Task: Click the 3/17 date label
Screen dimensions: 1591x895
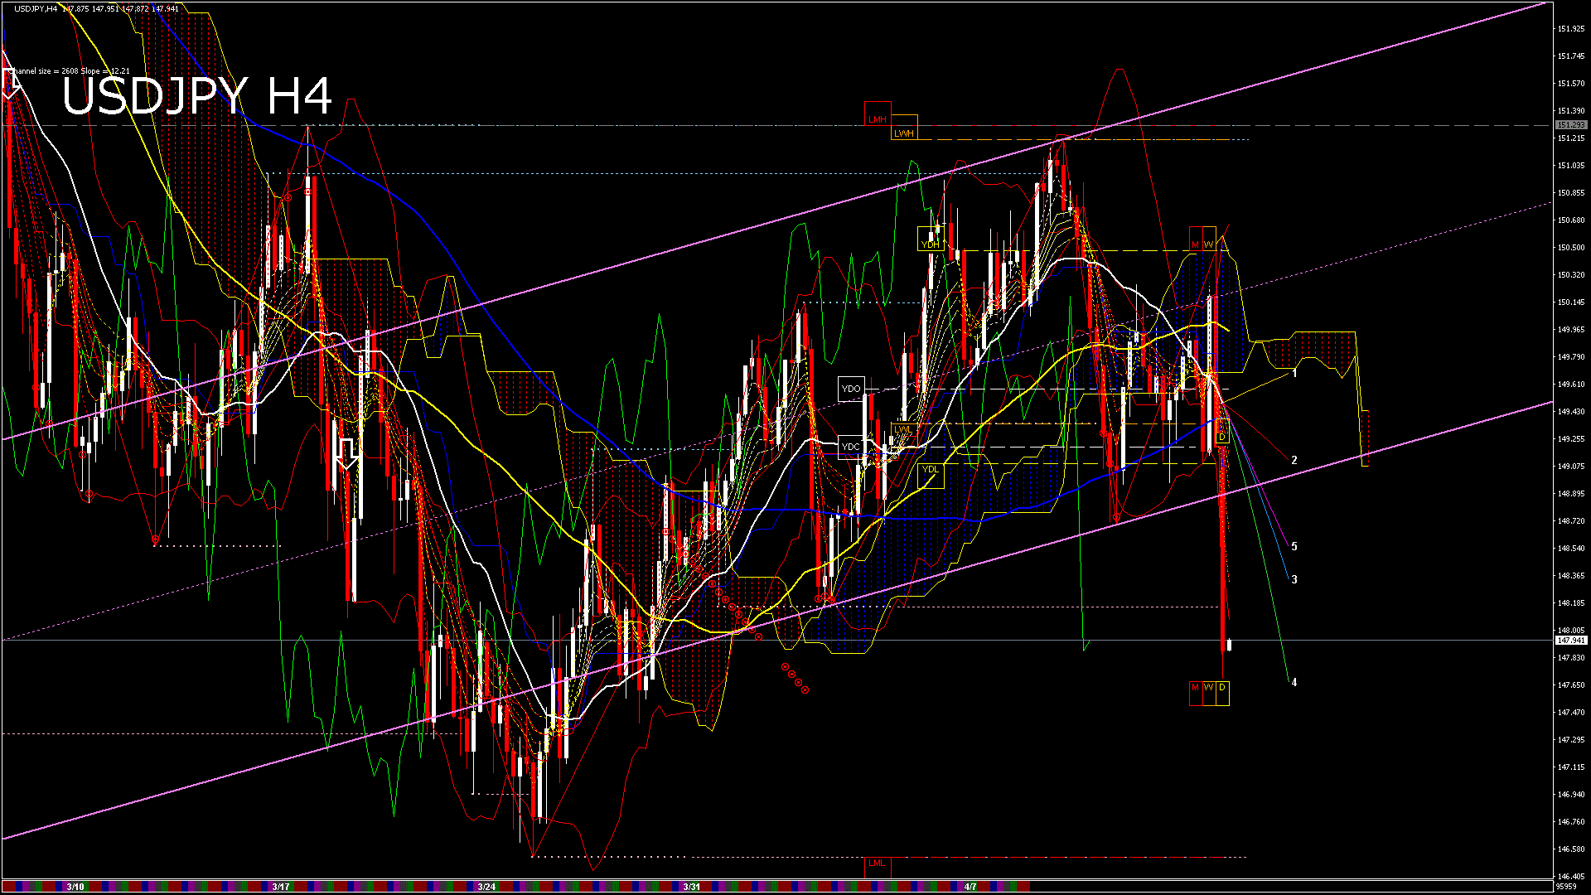Action: pyautogui.click(x=281, y=887)
